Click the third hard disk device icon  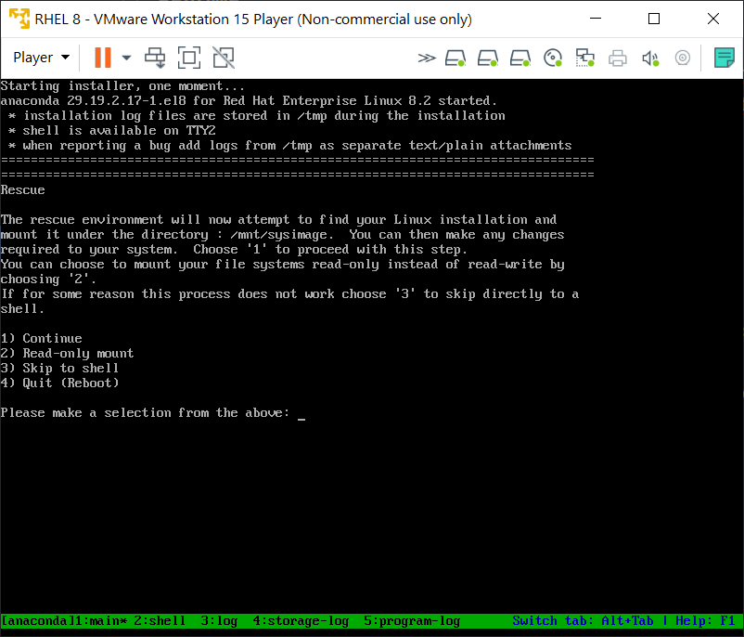(520, 58)
